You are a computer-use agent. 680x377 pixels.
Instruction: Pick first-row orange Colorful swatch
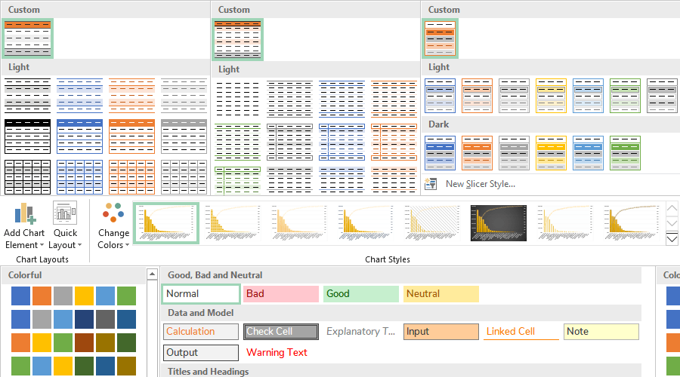[42, 296]
